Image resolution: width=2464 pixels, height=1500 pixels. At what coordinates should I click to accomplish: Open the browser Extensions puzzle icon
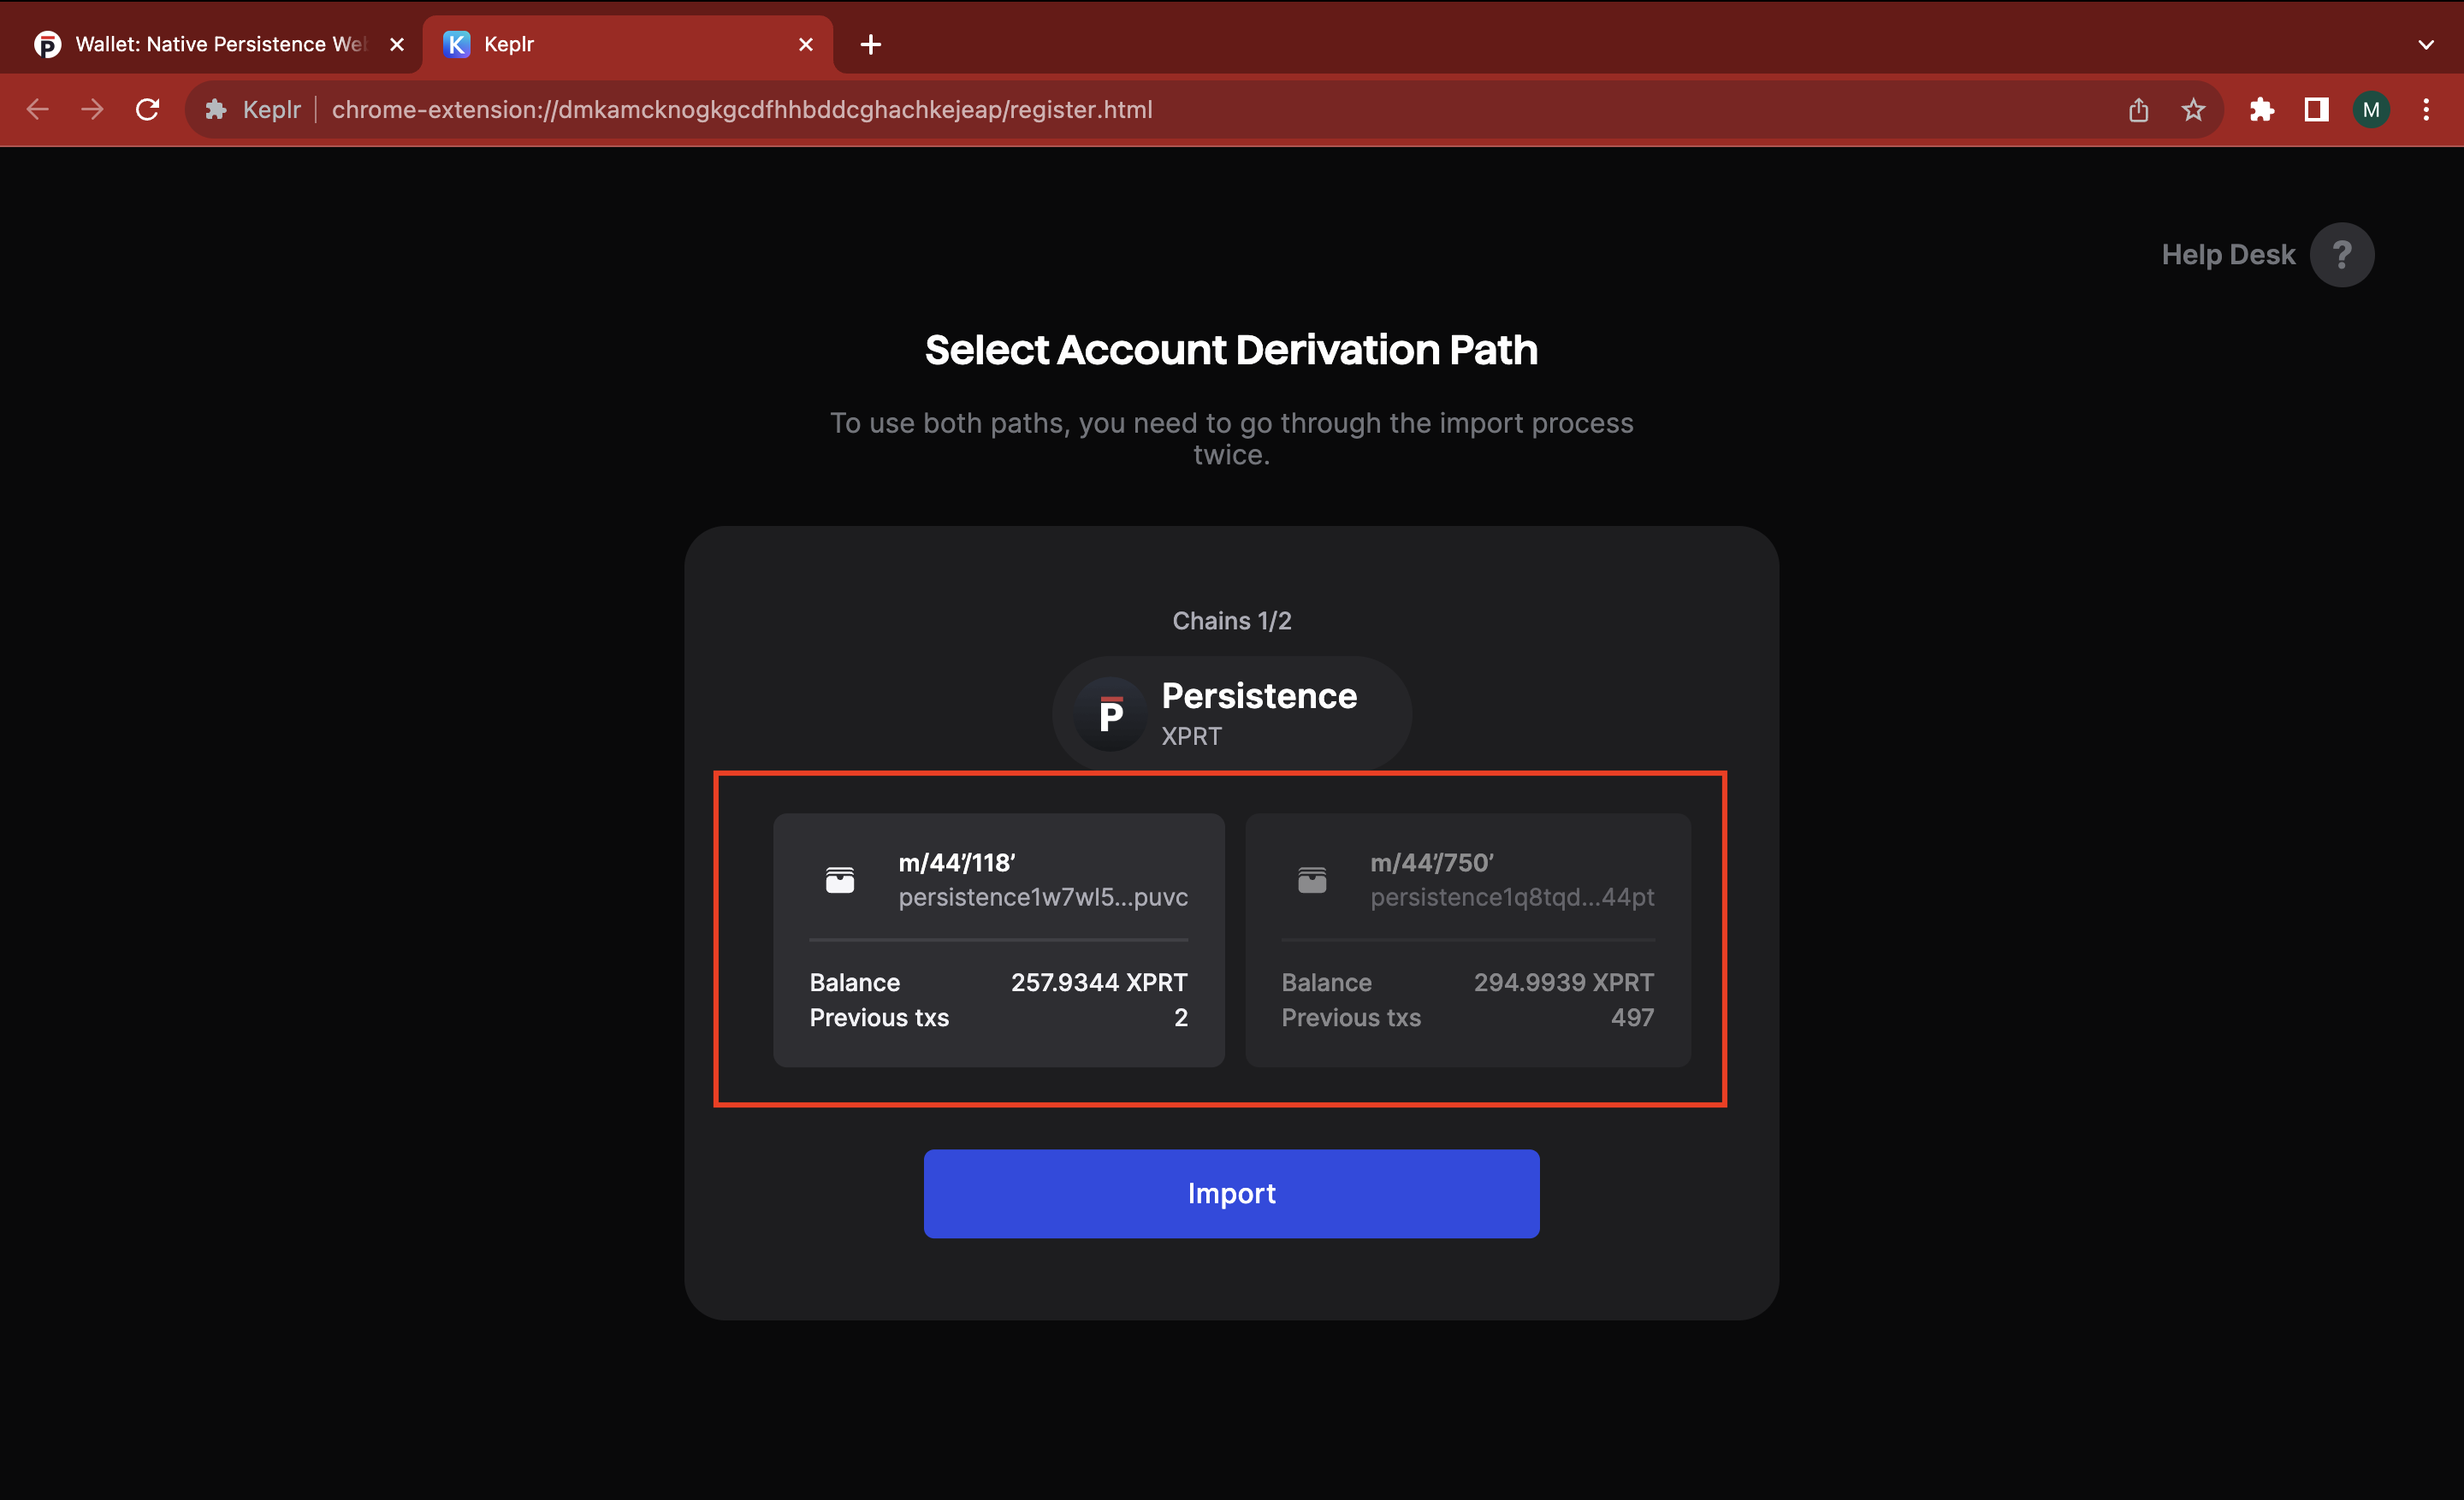2261,110
